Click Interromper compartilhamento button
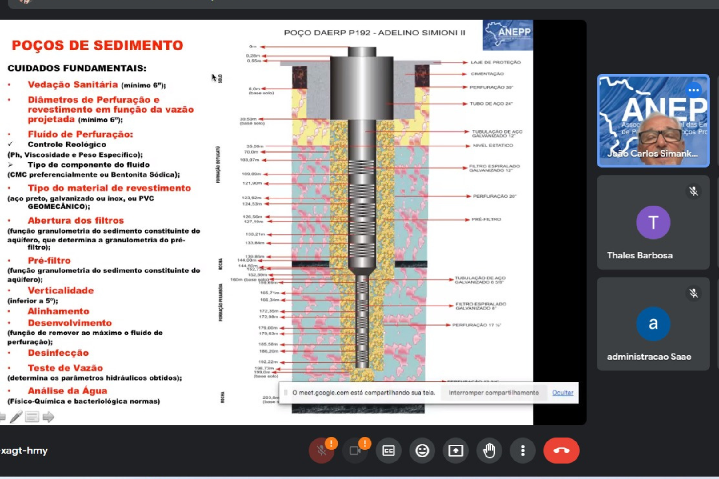 494,393
